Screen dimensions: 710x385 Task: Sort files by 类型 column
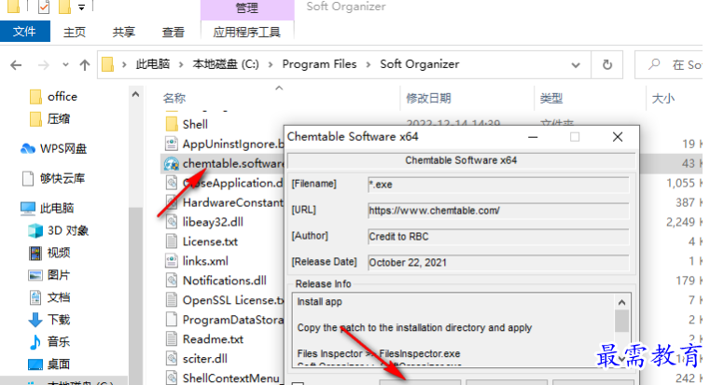[x=551, y=98]
